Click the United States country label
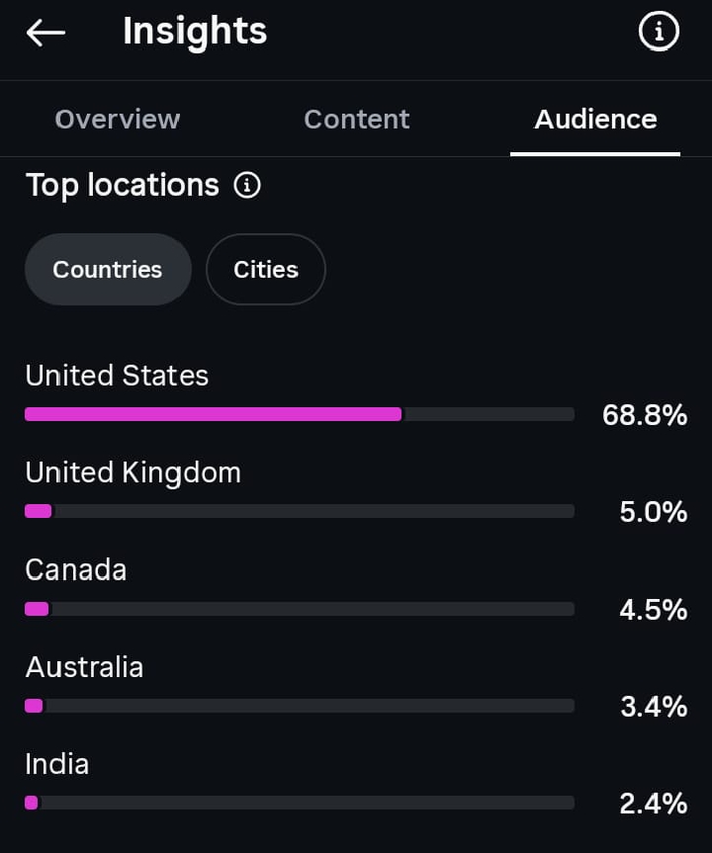 coord(117,376)
